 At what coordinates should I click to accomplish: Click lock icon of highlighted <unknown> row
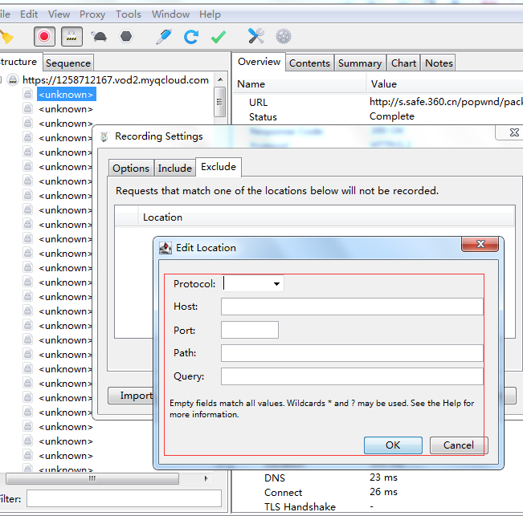click(x=27, y=94)
